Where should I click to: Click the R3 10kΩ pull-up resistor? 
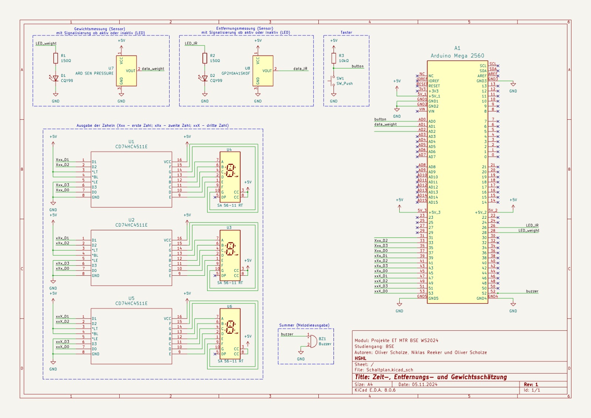pyautogui.click(x=334, y=58)
